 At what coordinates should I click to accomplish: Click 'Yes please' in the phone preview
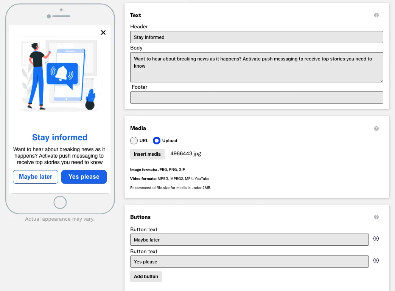point(84,176)
